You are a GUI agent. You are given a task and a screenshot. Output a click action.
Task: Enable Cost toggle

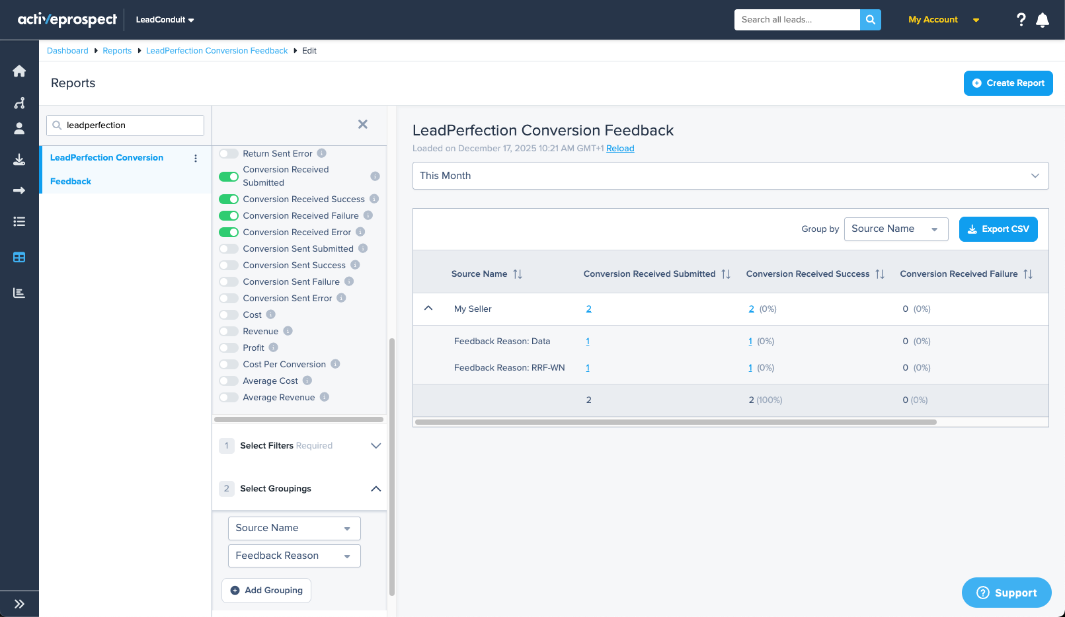pyautogui.click(x=229, y=314)
